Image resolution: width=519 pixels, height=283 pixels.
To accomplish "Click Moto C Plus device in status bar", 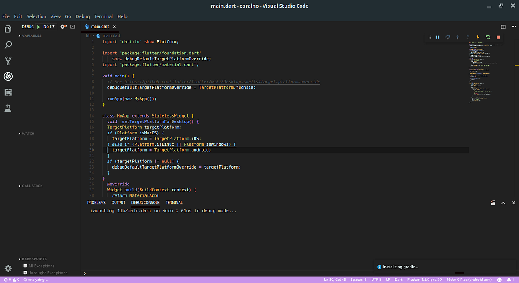I will 469,279.
